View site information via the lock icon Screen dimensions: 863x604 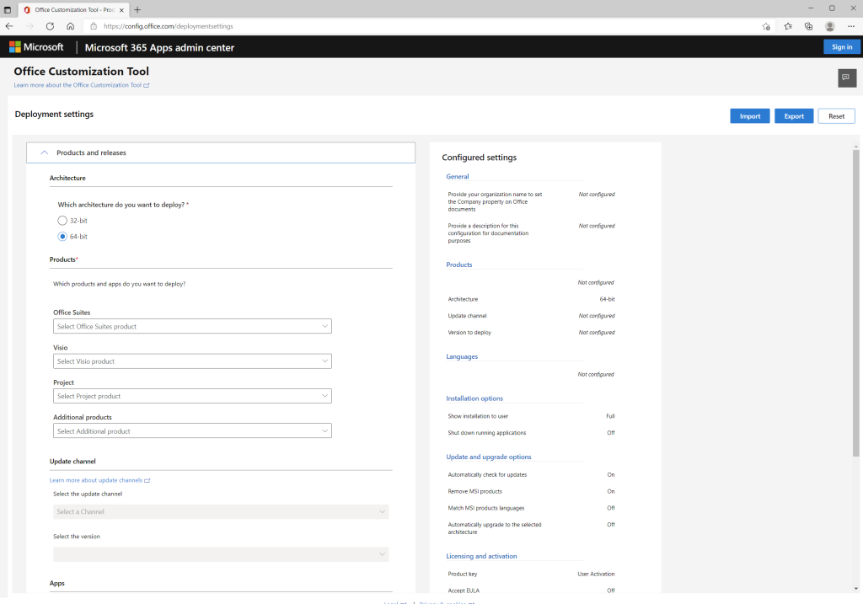pyautogui.click(x=94, y=26)
